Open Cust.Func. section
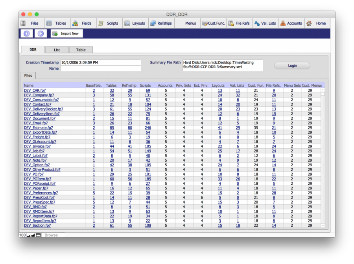This screenshot has width=354, height=264. coord(214,23)
